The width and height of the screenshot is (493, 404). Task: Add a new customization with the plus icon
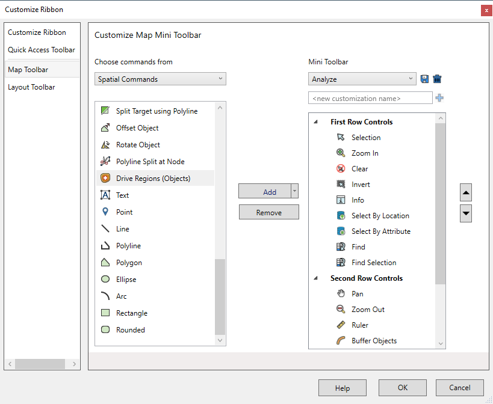point(439,97)
